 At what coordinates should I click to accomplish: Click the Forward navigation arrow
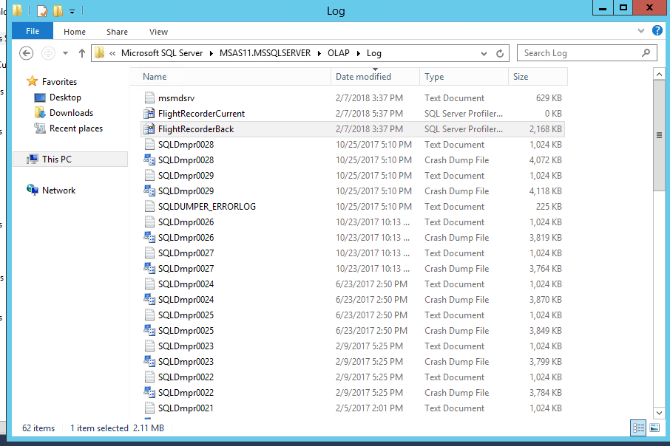coord(48,53)
